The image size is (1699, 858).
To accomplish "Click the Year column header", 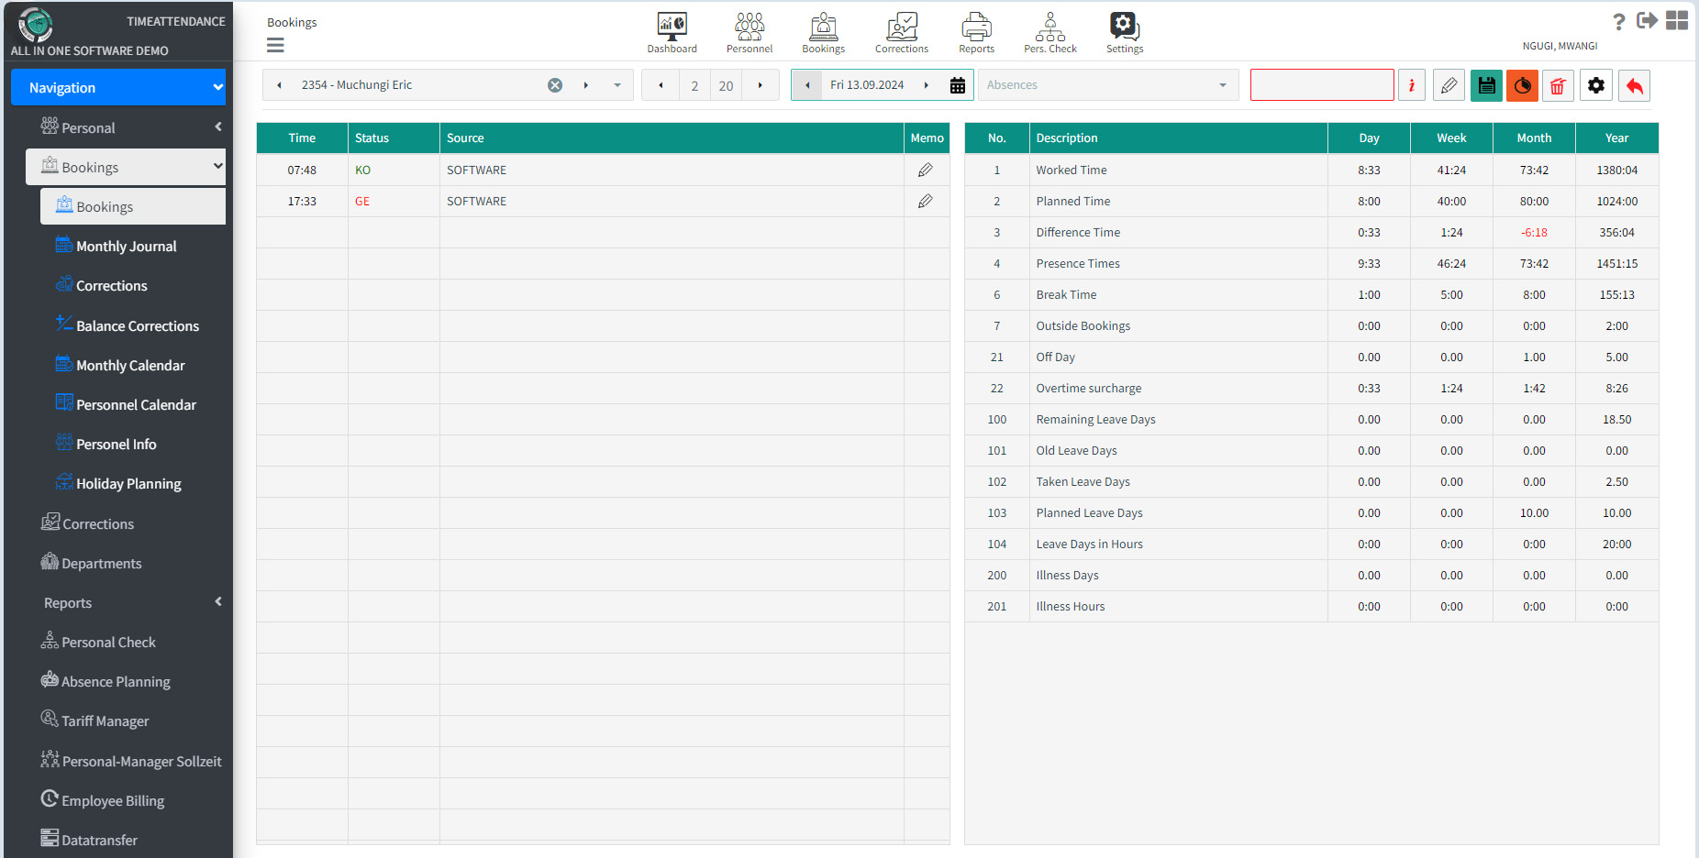I will pyautogui.click(x=1616, y=137).
